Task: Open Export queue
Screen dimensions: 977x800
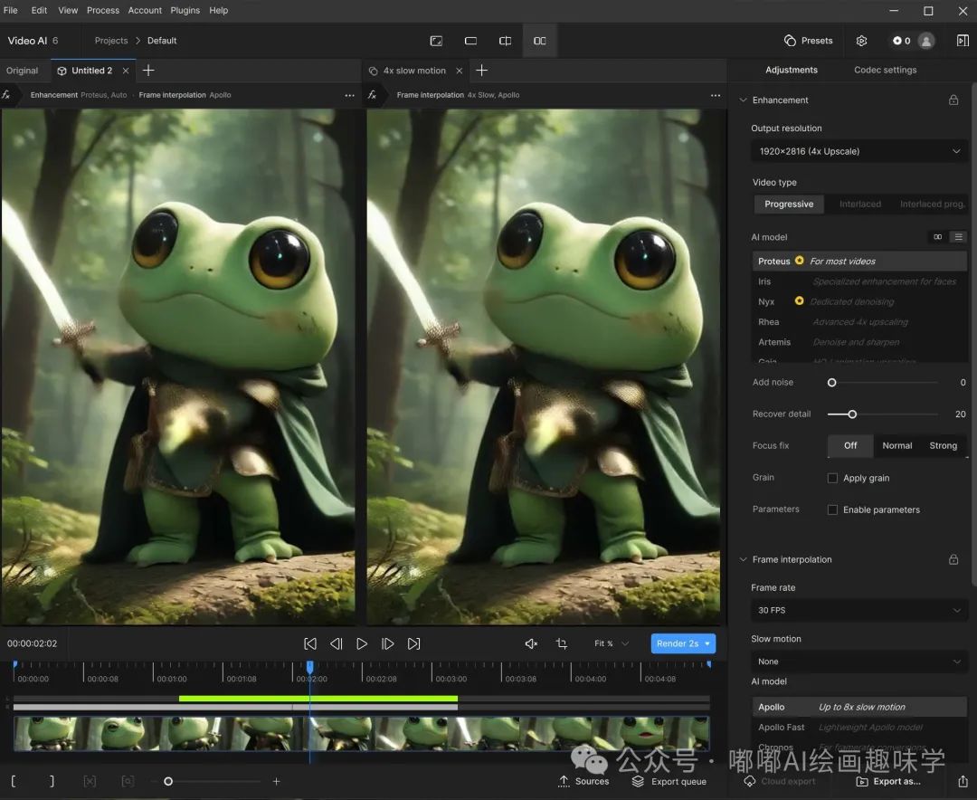Action: point(669,781)
